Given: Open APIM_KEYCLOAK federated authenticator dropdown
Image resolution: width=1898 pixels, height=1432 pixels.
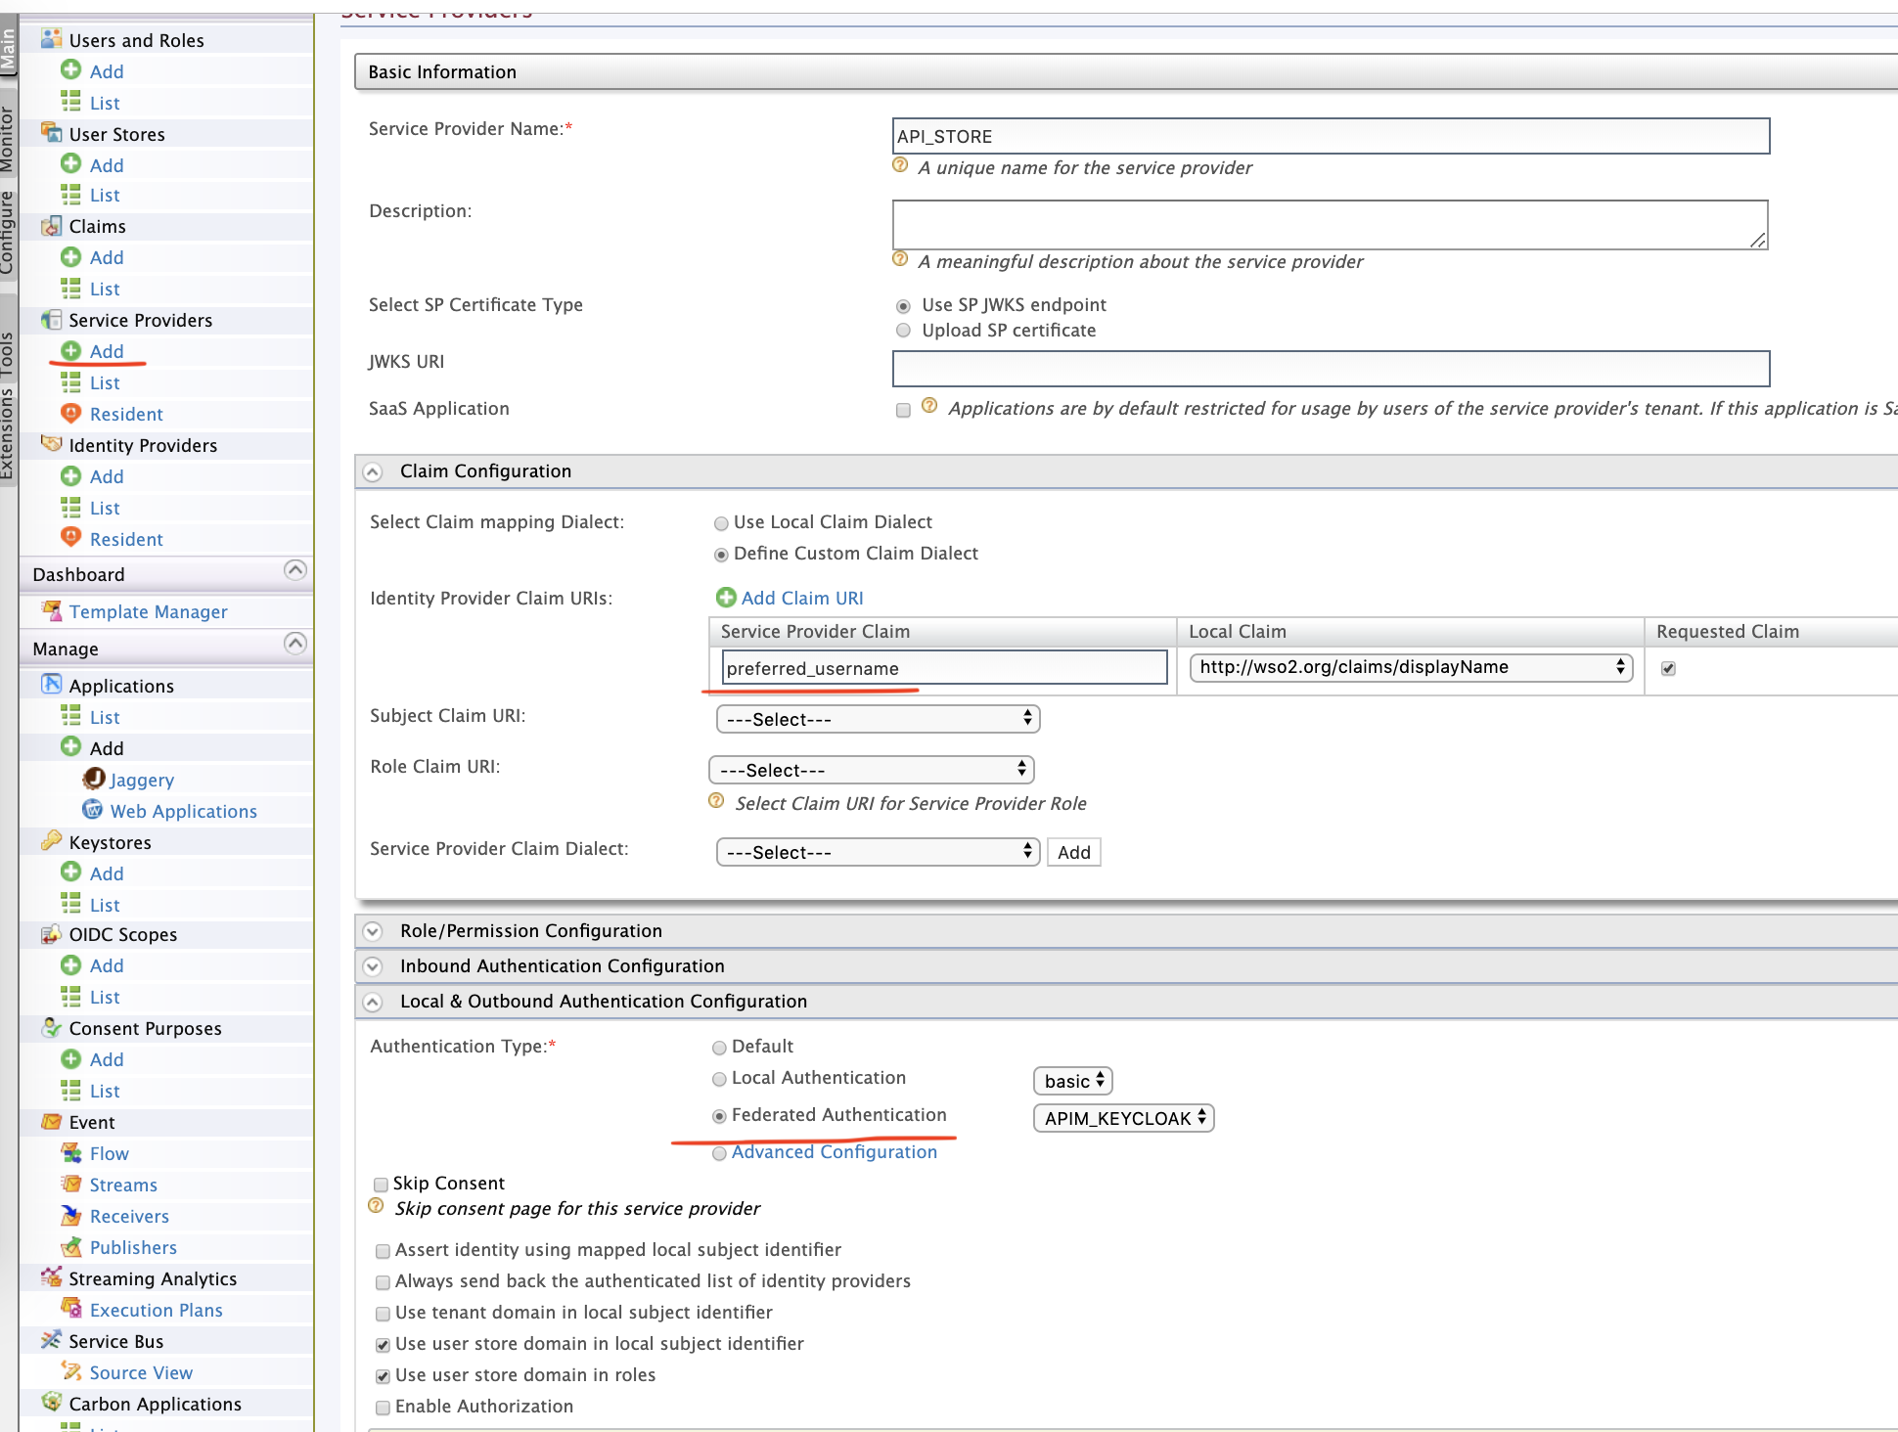Looking at the screenshot, I should (1123, 1118).
